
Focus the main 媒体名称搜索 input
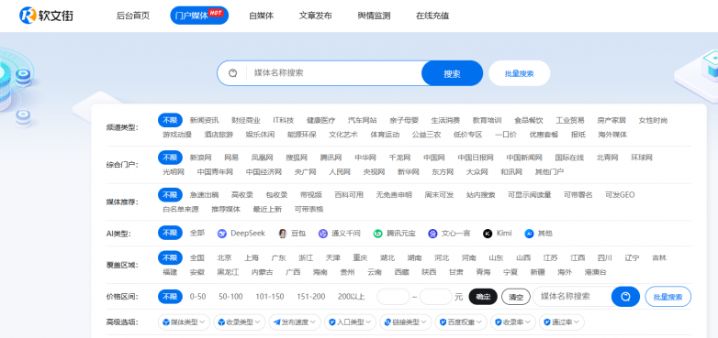pos(334,73)
